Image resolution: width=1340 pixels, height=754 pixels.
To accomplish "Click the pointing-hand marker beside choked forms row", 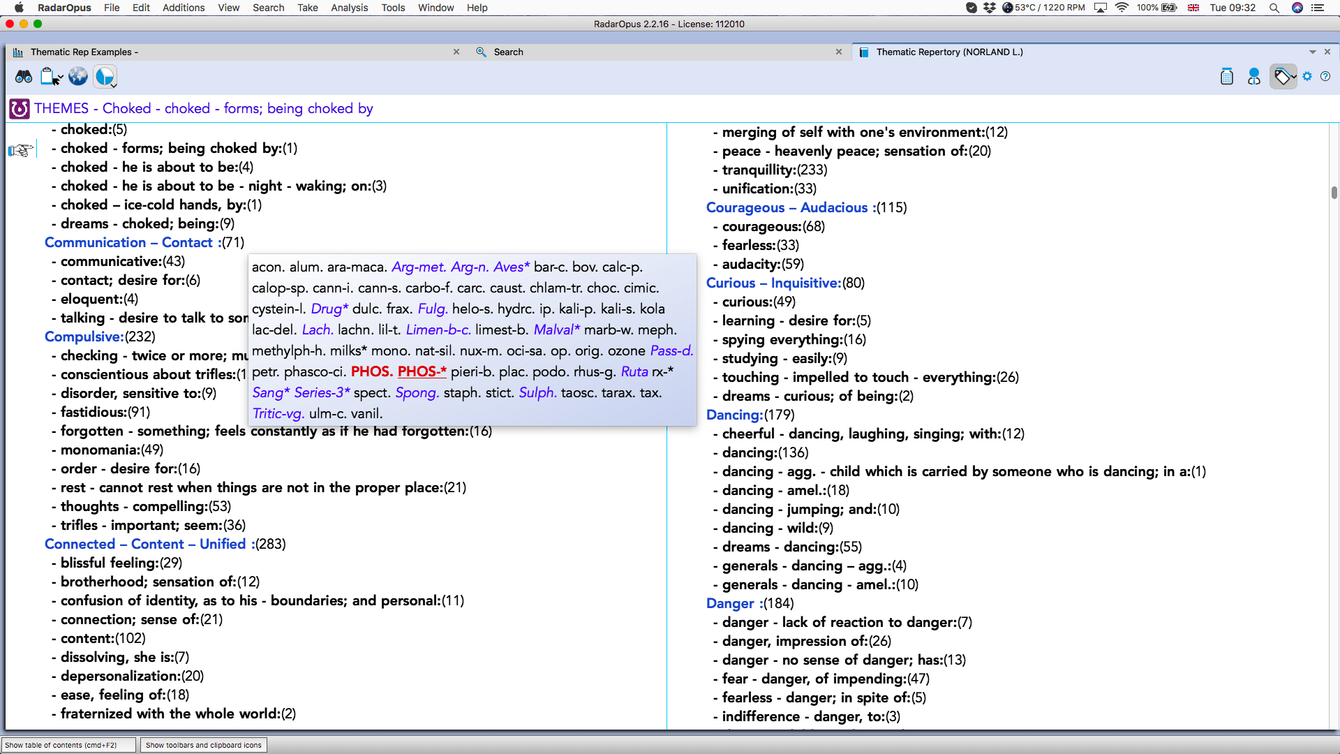I will point(21,149).
